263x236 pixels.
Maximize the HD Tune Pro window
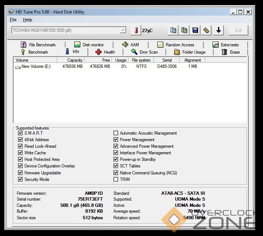pos(240,12)
